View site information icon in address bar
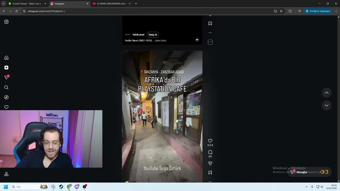The width and height of the screenshot is (340, 191). point(24,11)
